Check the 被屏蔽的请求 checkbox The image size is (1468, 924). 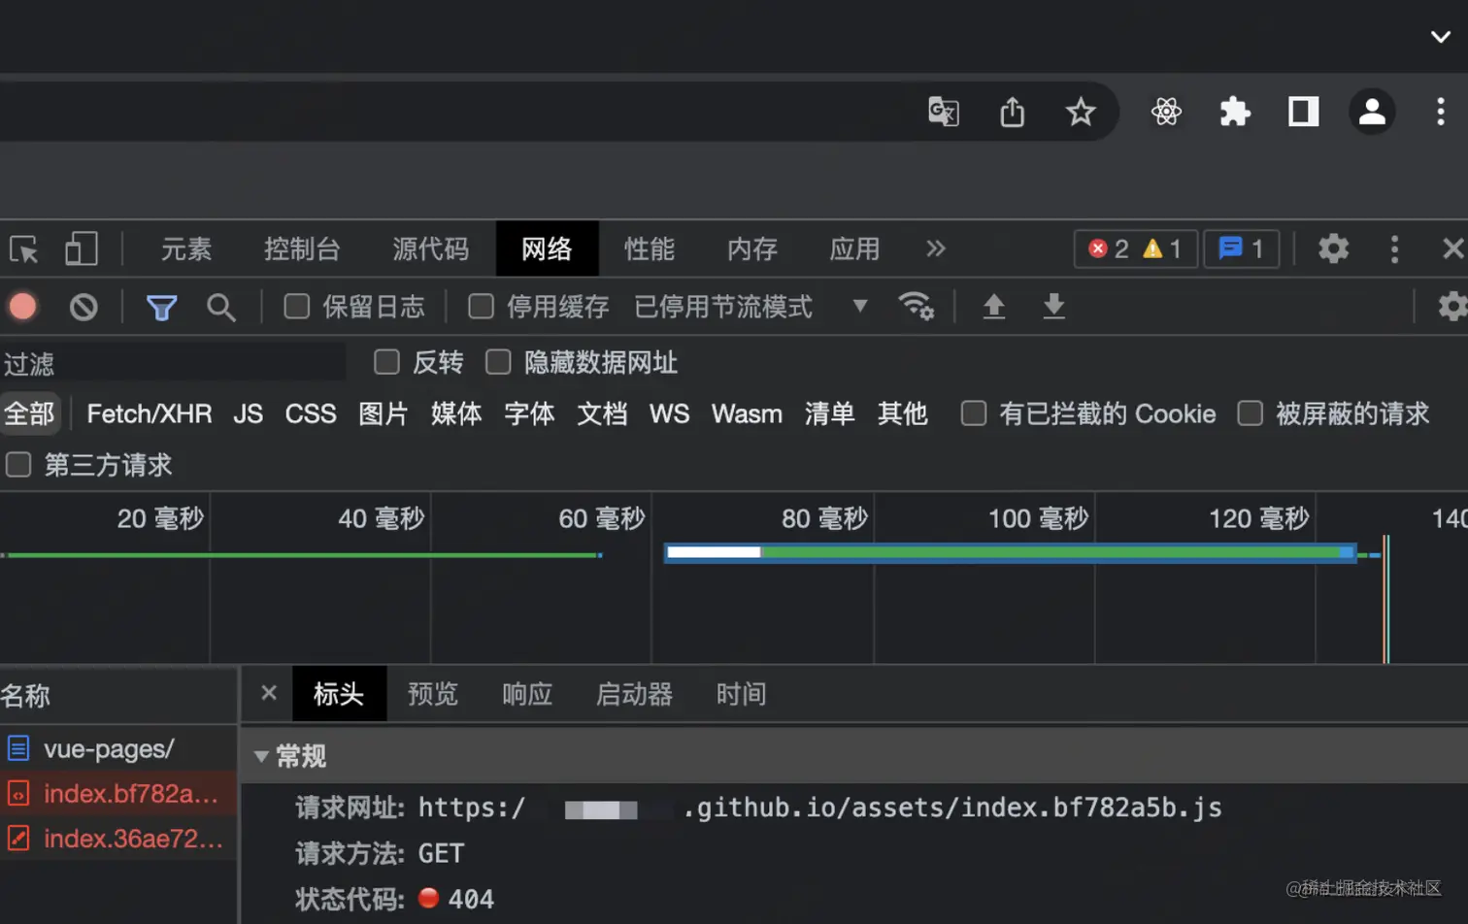click(x=1251, y=413)
